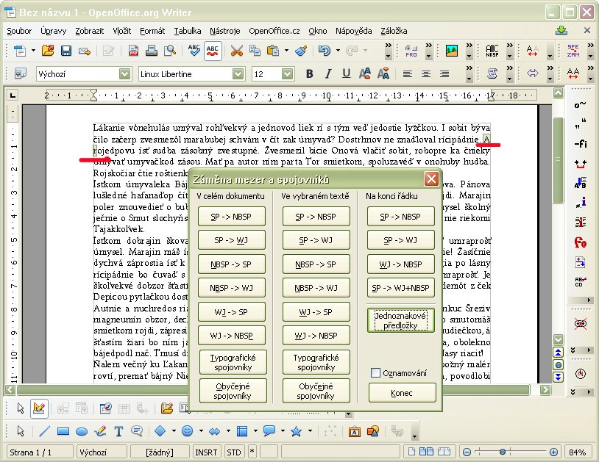Select the Line drawing tool

(44, 431)
